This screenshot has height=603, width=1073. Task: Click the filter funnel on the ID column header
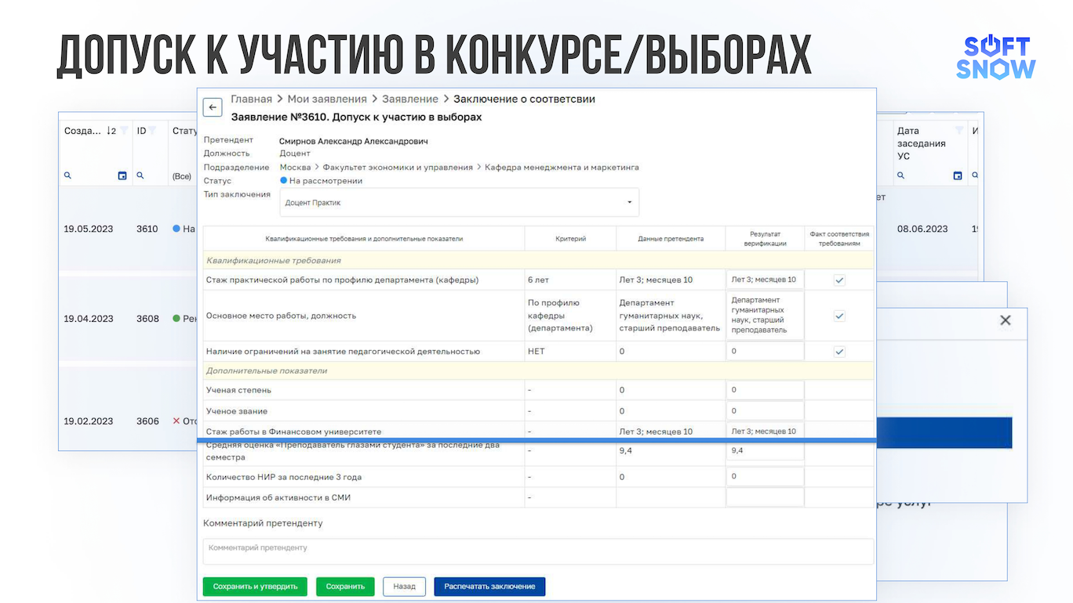click(x=152, y=131)
